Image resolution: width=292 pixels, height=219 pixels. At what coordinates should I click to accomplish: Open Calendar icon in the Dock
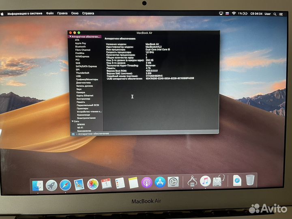tap(106, 184)
